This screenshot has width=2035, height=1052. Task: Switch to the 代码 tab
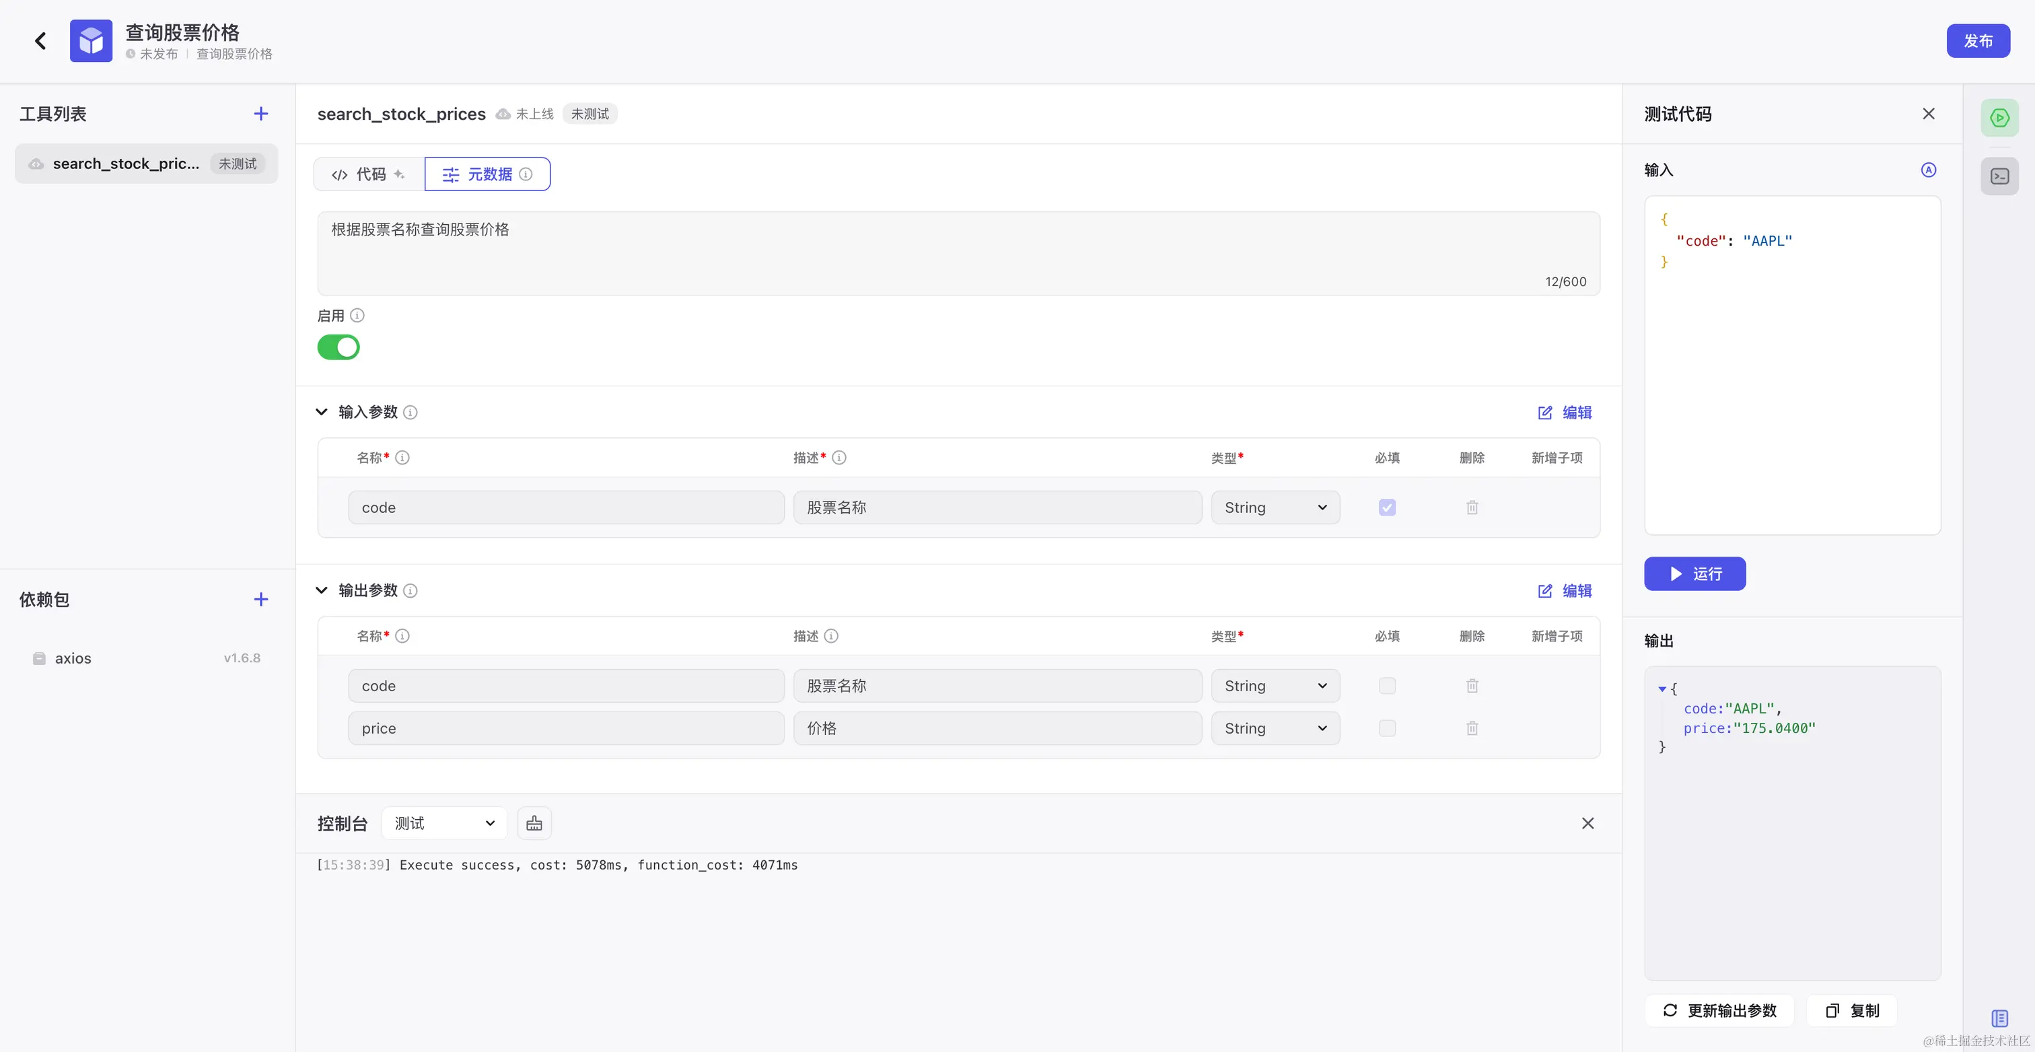tap(369, 174)
